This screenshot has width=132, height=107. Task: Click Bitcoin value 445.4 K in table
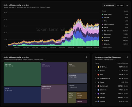coord(121,98)
